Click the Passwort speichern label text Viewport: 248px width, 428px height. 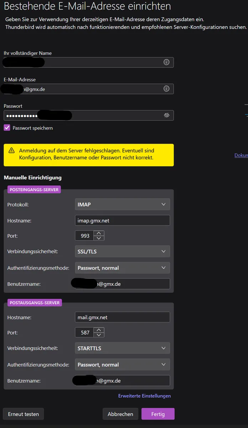click(x=32, y=128)
